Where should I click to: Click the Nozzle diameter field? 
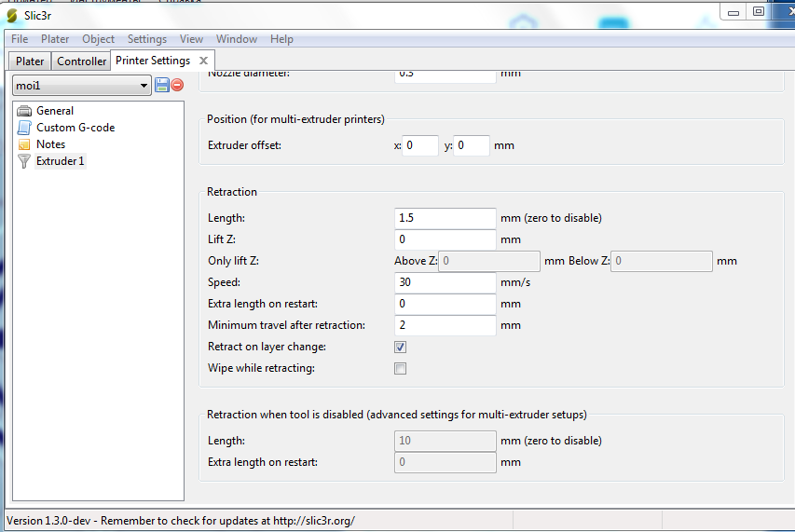click(x=445, y=75)
